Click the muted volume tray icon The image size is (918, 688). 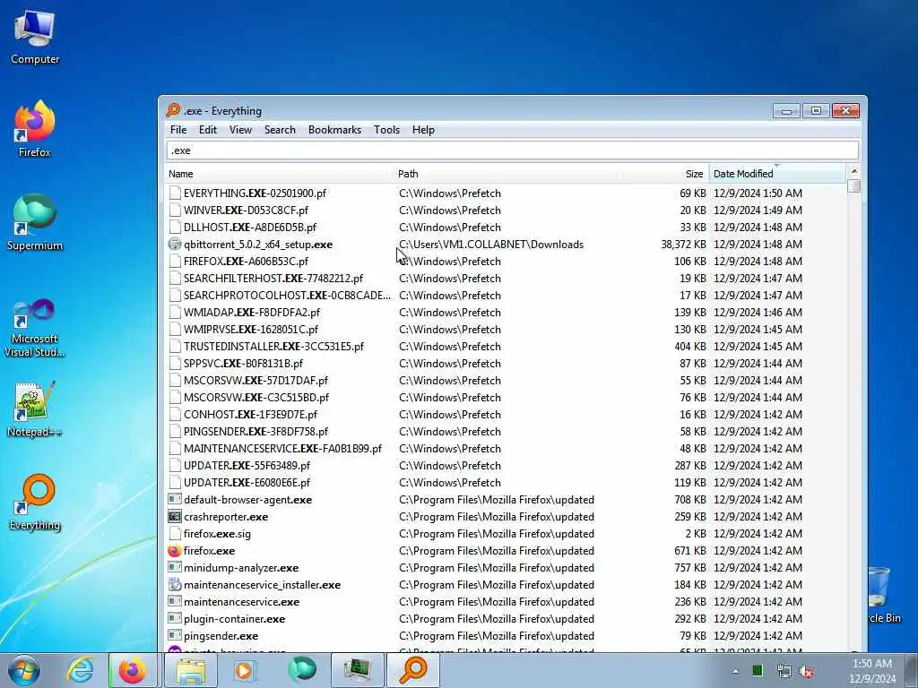click(807, 671)
